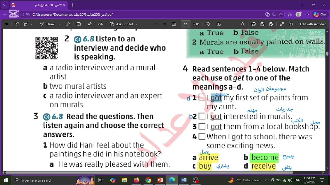The height and width of the screenshot is (185, 330).
Task: Toggle fit to width
Action: 174,24
